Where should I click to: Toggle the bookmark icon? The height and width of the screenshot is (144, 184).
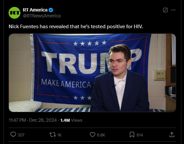click(132, 134)
